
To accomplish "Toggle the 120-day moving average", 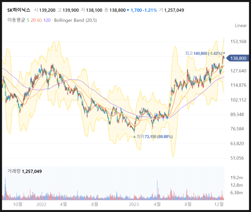I will click(x=47, y=20).
